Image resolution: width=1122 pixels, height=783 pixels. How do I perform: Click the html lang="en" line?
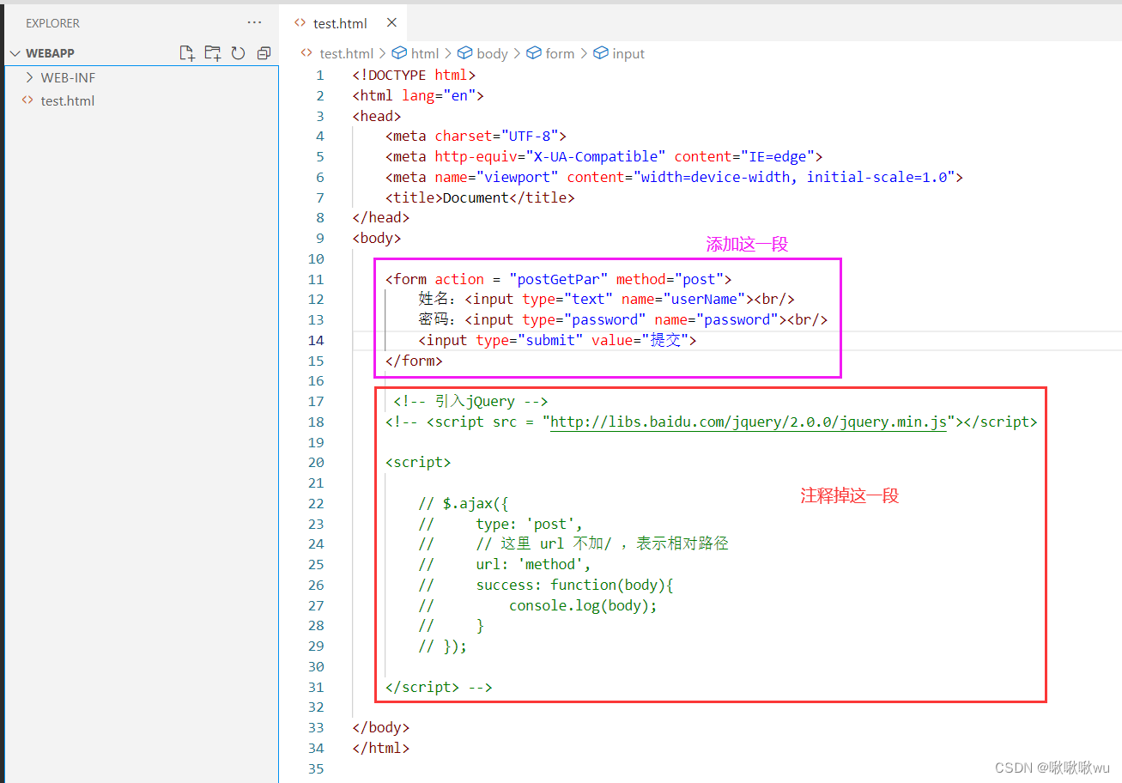pos(418,95)
